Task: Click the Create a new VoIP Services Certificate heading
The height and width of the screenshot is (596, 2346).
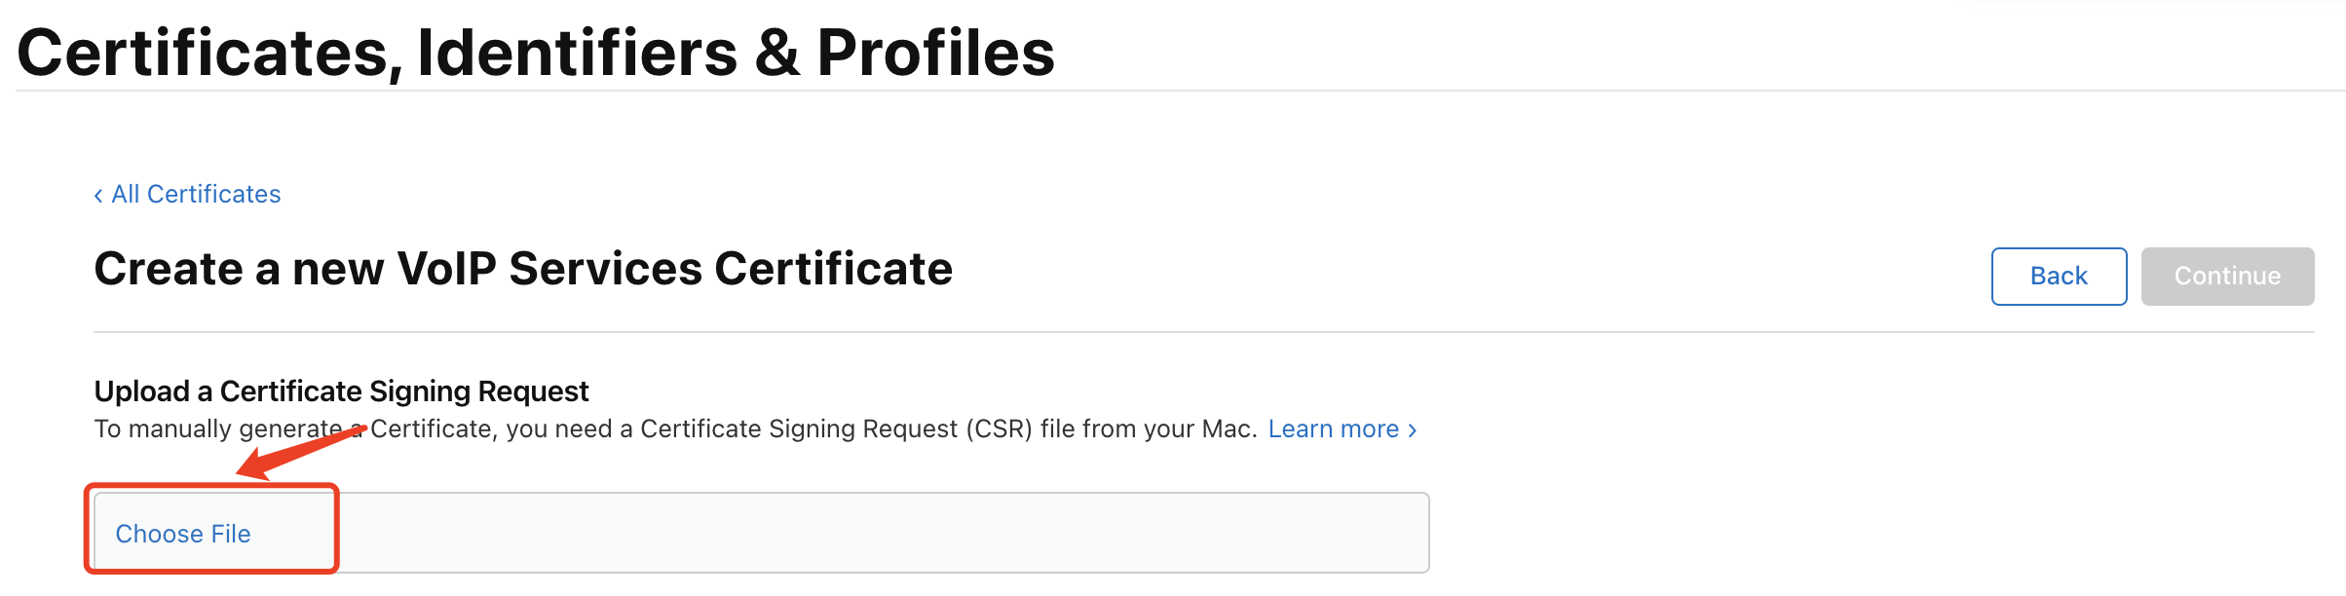Action: tap(523, 269)
